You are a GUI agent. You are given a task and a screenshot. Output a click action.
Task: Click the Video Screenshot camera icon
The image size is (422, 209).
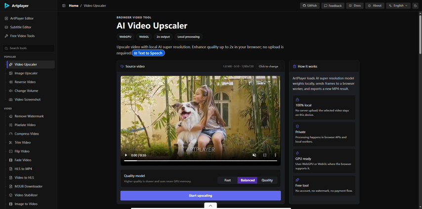coord(11,100)
